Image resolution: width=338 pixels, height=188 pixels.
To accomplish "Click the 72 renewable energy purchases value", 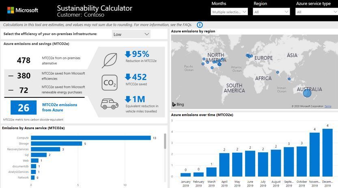I will pyautogui.click(x=24, y=90).
